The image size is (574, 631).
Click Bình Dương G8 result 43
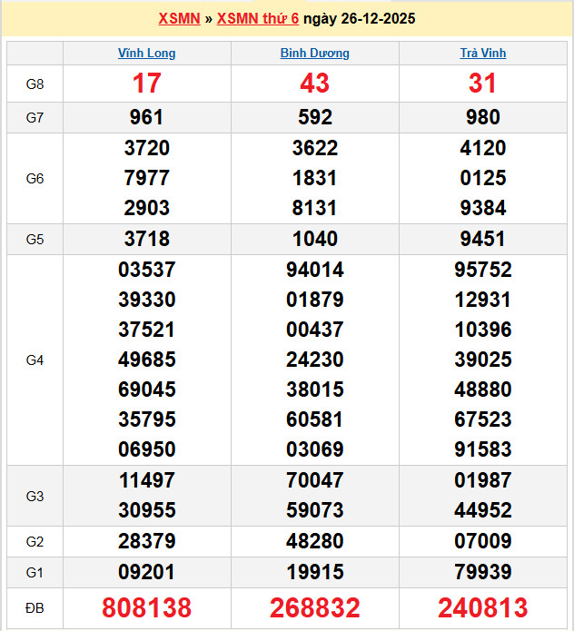[x=315, y=84]
